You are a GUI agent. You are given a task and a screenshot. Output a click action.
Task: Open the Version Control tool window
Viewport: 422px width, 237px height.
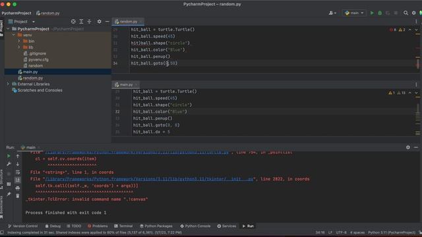click(x=23, y=226)
